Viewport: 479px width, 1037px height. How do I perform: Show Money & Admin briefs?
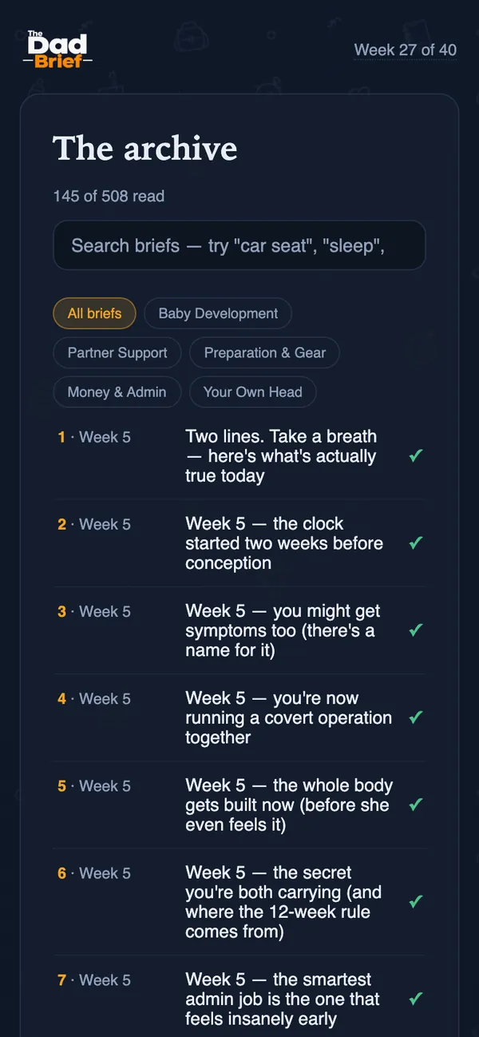tap(117, 391)
